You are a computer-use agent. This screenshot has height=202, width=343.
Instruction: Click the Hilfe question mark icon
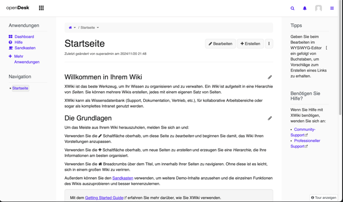coord(11,42)
